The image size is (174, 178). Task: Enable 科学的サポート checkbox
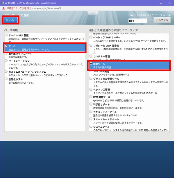91,104
